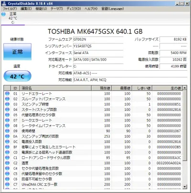Open the 編集(E) menu
The width and height of the screenshot is (191, 193).
pyautogui.click(x=26, y=9)
